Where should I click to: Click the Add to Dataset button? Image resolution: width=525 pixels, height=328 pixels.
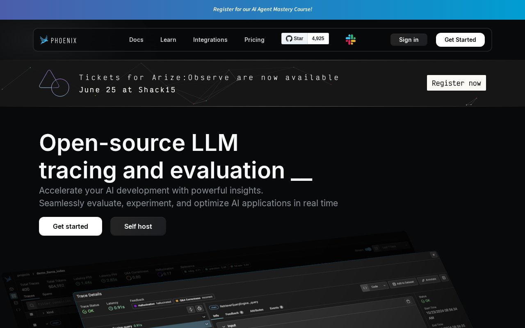(403, 282)
